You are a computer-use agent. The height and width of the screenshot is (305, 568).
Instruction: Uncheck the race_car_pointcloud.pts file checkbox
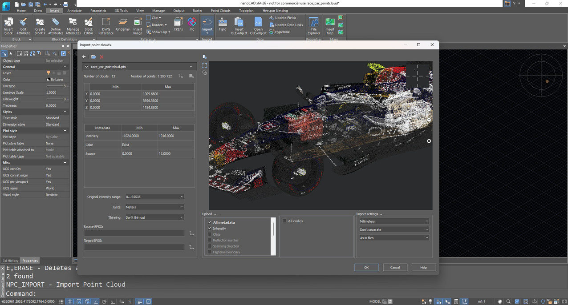86,67
